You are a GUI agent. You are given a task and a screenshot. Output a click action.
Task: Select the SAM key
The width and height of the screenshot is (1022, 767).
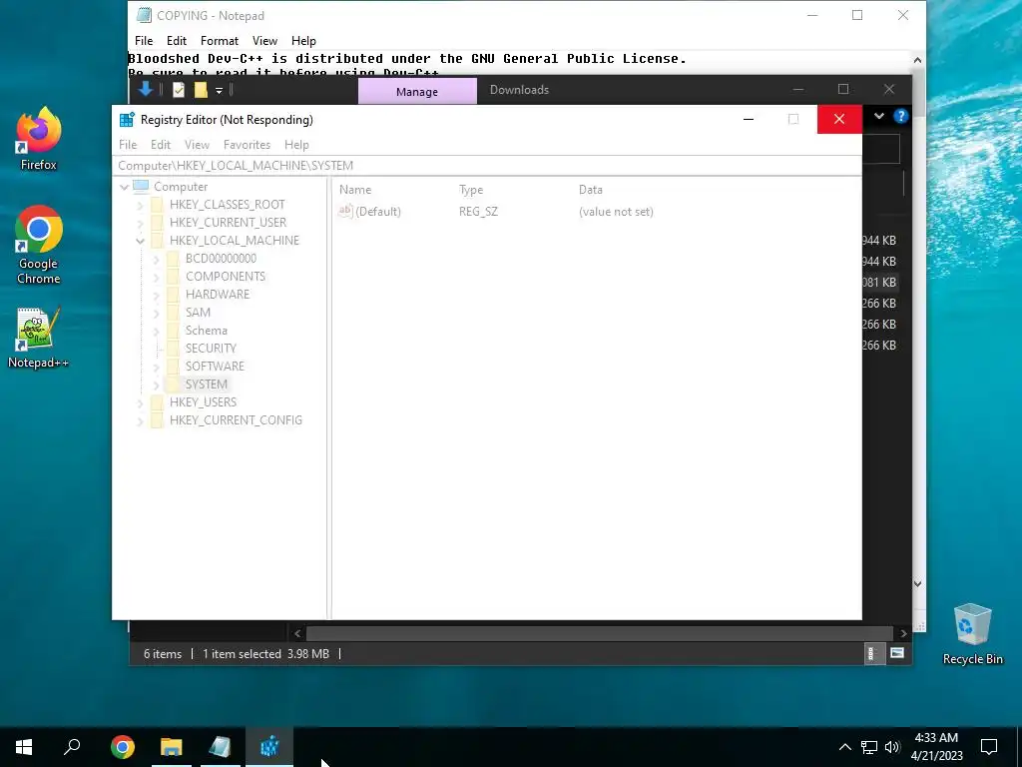pyautogui.click(x=198, y=313)
